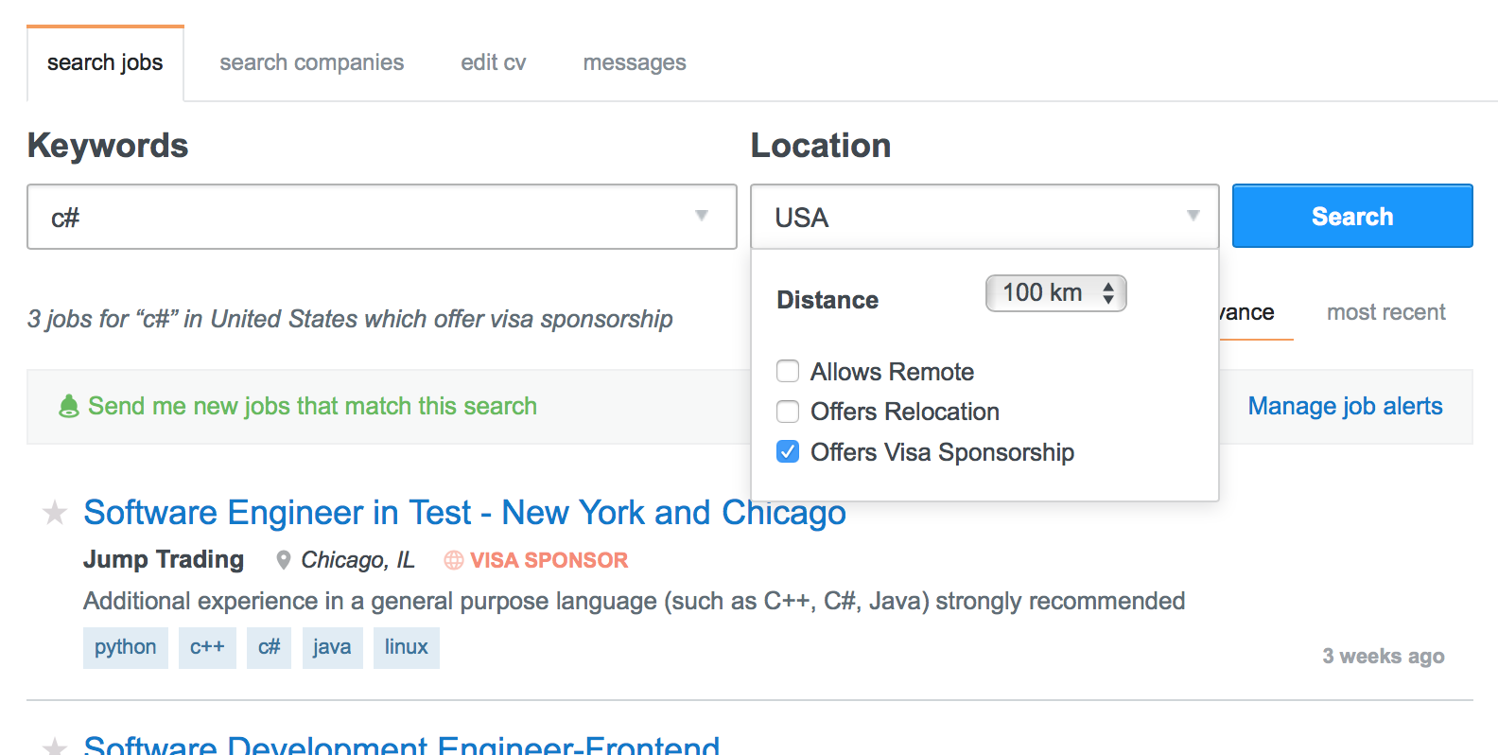This screenshot has height=755, width=1498.
Task: Open the Keywords dropdown arrow
Action: 702,216
